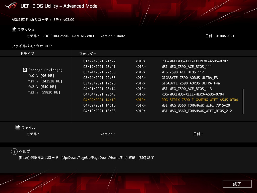Screen dimensions: 257x193
Task: Open folder MEG_Z590_ACE_BIOS_112
Action: click(x=183, y=72)
